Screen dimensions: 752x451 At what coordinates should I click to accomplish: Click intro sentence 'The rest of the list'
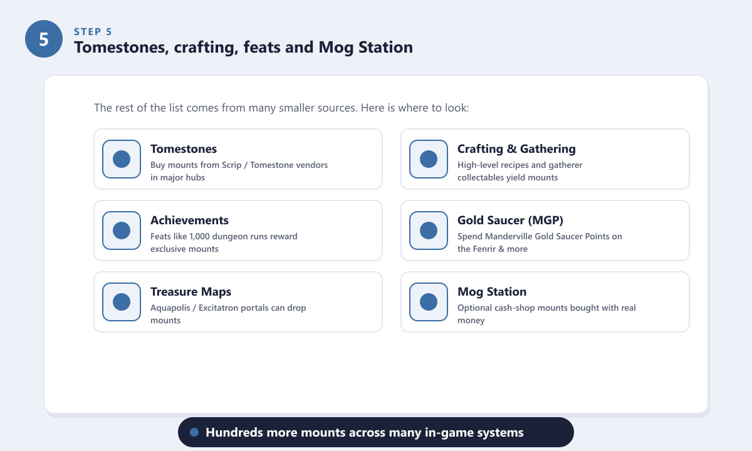[281, 108]
